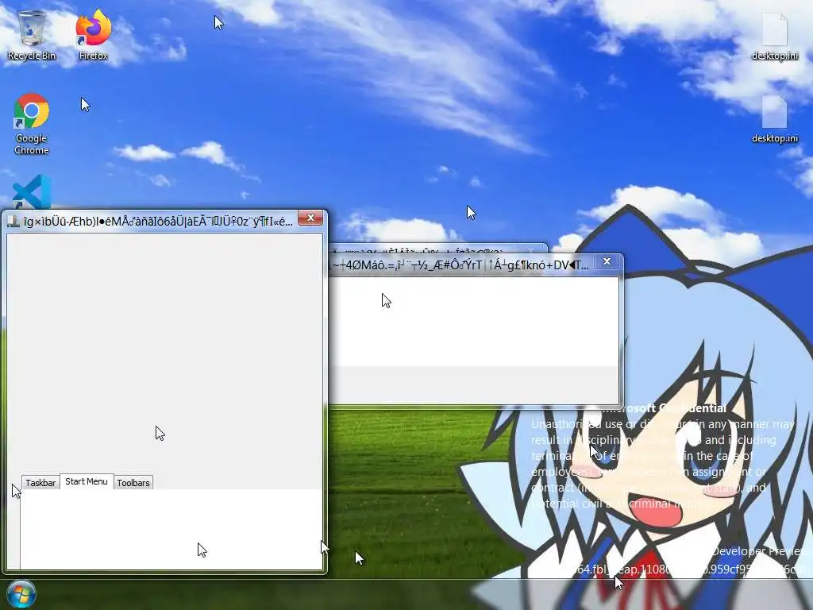Close the front white dialog window
The width and height of the screenshot is (813, 610).
click(607, 261)
